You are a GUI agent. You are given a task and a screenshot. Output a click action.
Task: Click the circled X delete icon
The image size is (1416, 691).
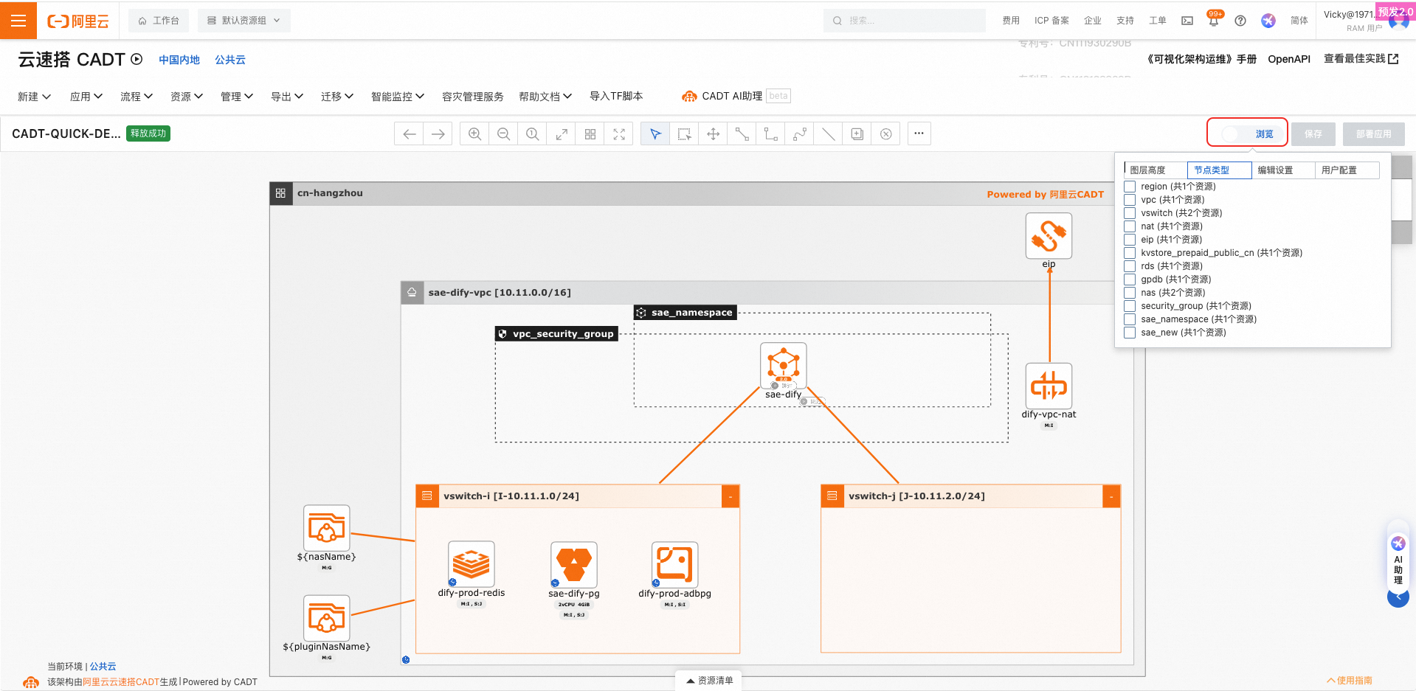[886, 134]
